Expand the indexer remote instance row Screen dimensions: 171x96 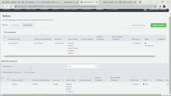2,84
